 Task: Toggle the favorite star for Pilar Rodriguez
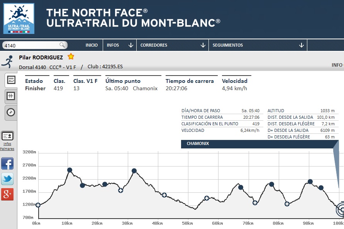tap(71, 57)
